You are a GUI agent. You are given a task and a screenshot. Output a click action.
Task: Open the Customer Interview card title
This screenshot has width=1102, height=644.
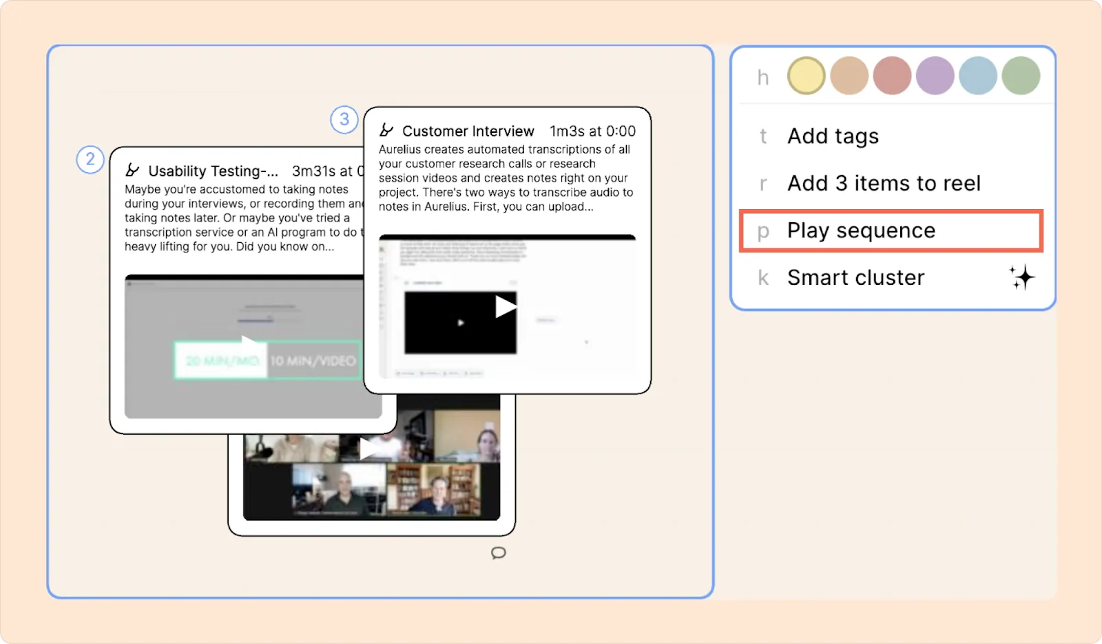[x=468, y=131]
